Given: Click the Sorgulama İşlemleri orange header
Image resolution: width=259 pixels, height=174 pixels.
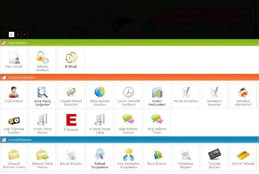Looking at the screenshot, I should (129, 77).
